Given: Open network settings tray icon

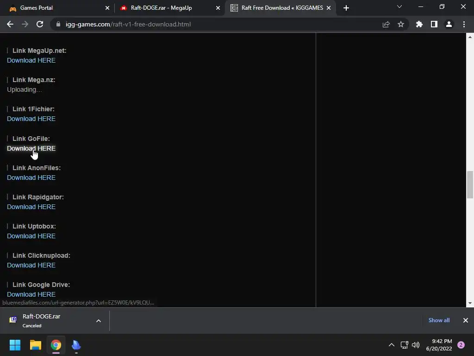Looking at the screenshot, I should (x=404, y=345).
